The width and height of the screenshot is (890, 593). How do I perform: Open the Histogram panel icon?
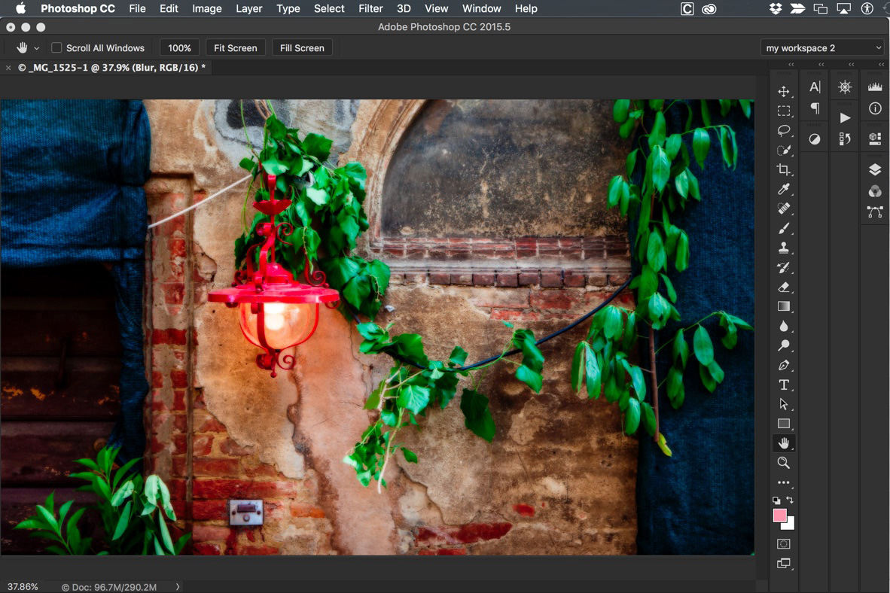[875, 87]
